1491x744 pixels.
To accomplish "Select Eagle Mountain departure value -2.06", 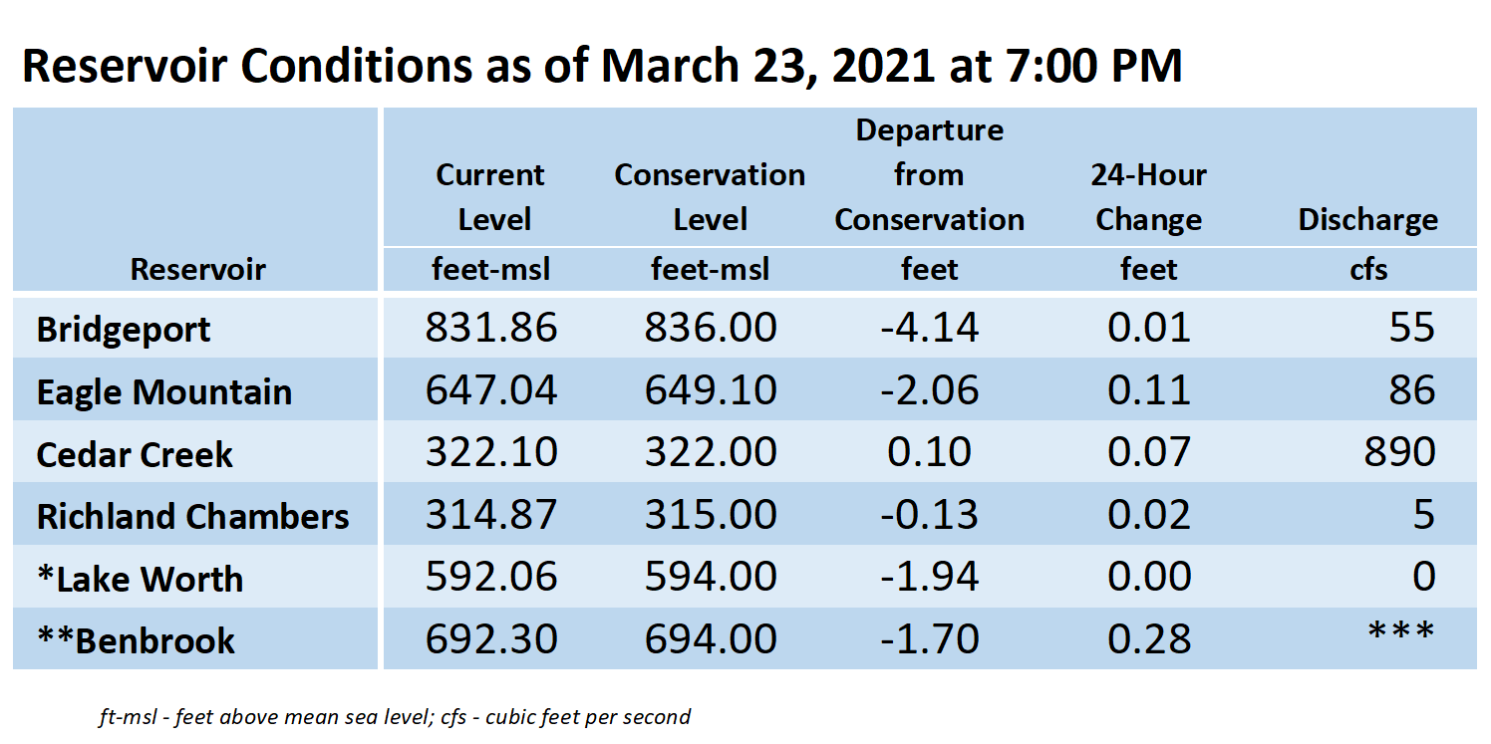I will coord(929,390).
